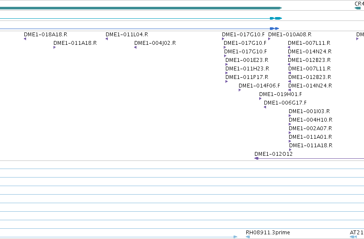Click the DME1-012O12 label
The height and width of the screenshot is (239, 364).
point(273,154)
